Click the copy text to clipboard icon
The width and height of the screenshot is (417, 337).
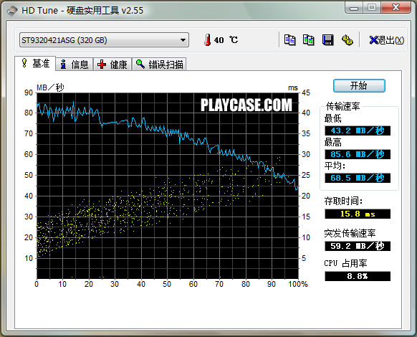pos(289,40)
